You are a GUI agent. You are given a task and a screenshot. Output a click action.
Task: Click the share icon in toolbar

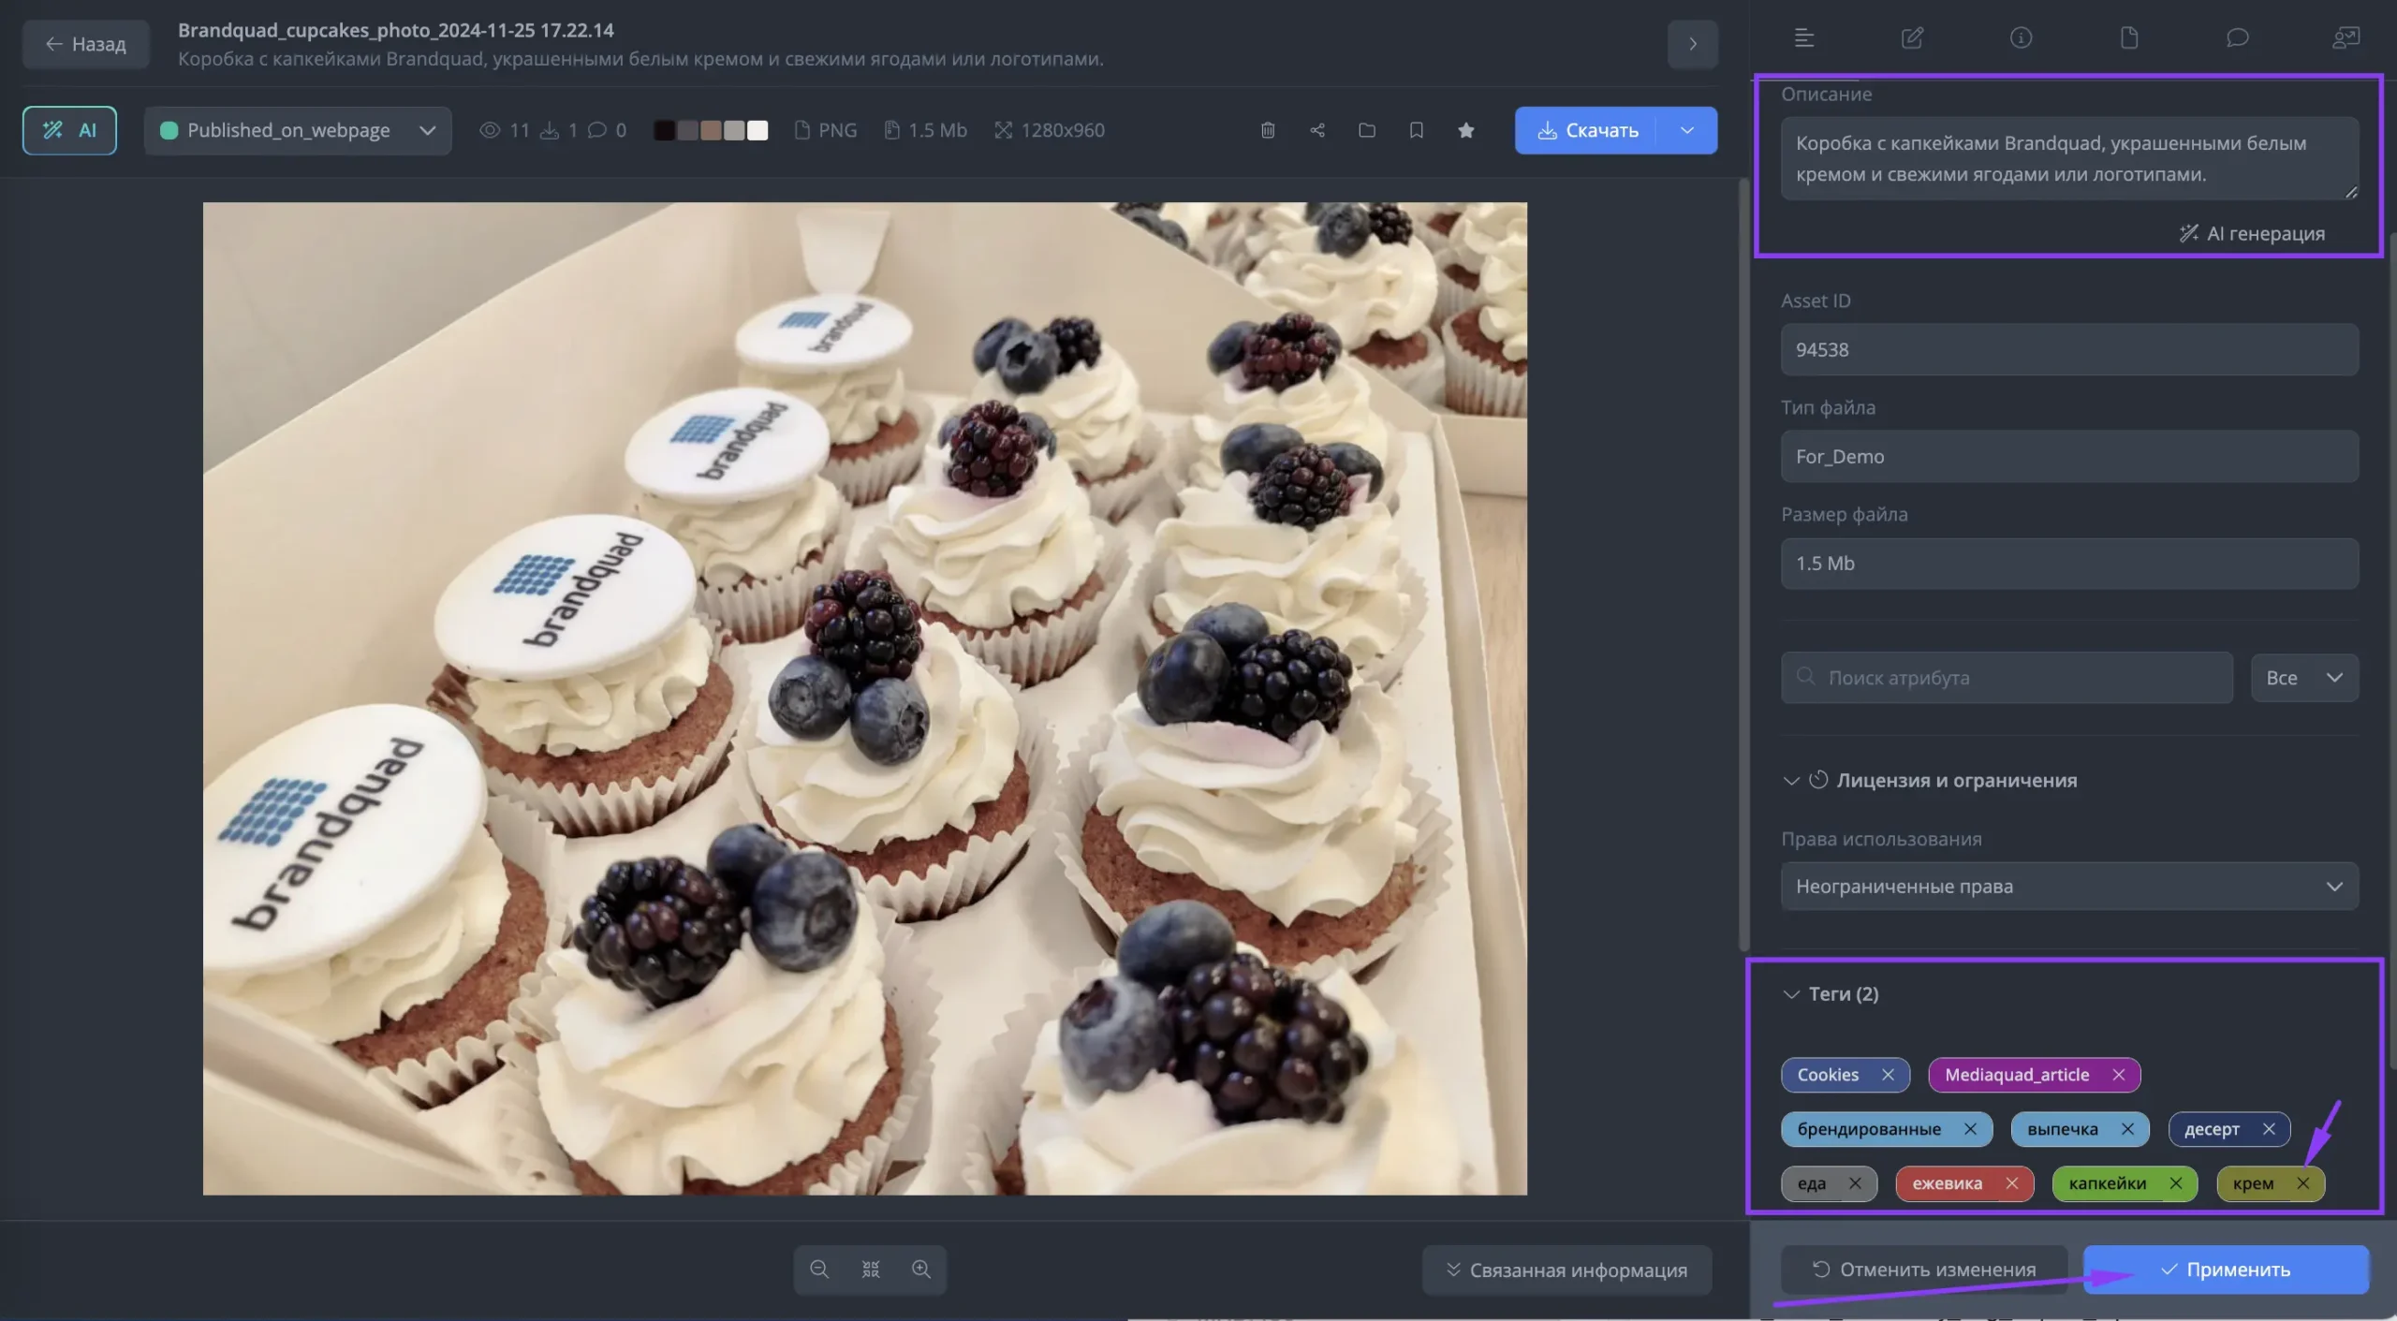coord(1317,130)
